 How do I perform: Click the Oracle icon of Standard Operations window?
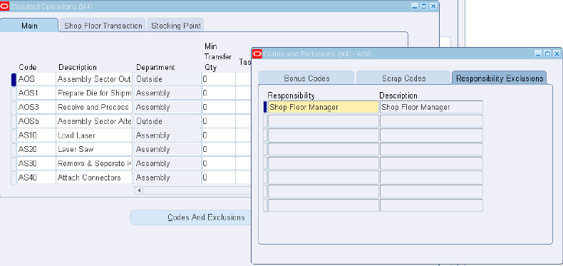pyautogui.click(x=4, y=6)
